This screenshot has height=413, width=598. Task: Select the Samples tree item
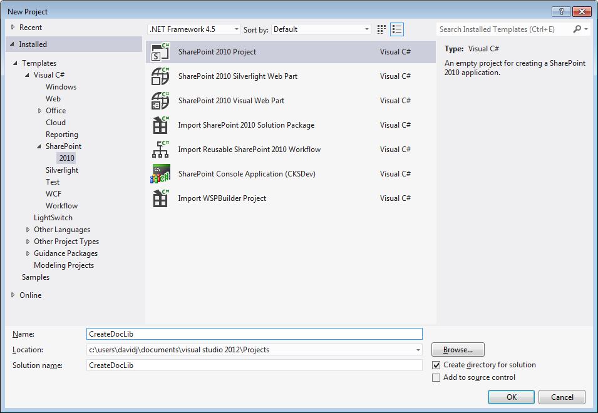click(x=36, y=277)
